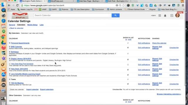Viewport: 188px width, 105px height.
Task: Open Help Desk Blog bookmarks folder
Action: click(168, 9)
